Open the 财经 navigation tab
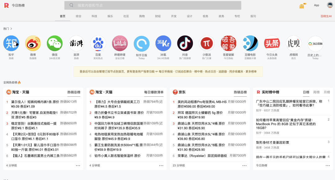 158,16
